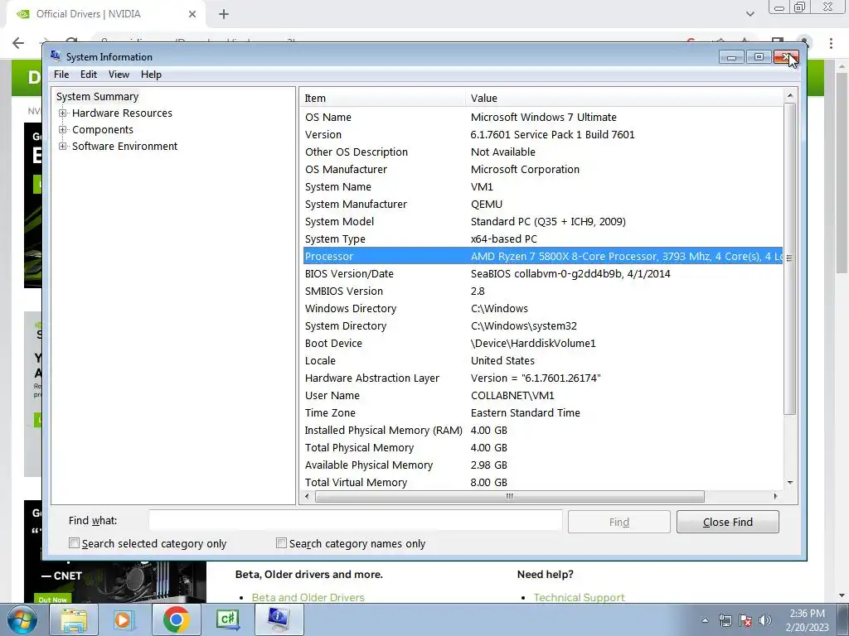
Task: Close the Official Drivers NVIDIA tab
Action: (192, 14)
